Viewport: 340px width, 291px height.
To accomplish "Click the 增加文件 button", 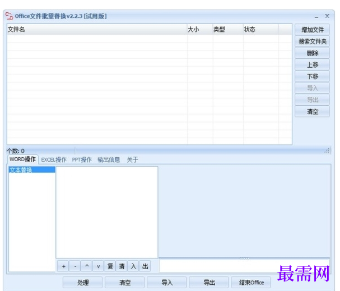I will click(312, 30).
